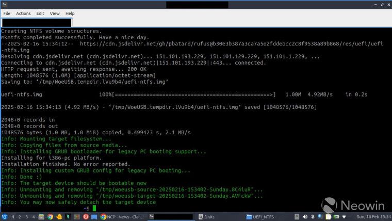Click the taskbar clock showing Sun, 16 Feb
392x221 pixels.
(373, 217)
